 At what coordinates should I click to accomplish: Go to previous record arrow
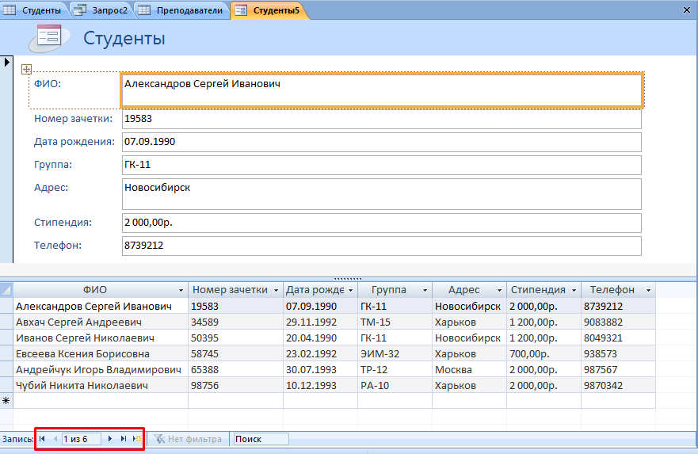pyautogui.click(x=55, y=439)
